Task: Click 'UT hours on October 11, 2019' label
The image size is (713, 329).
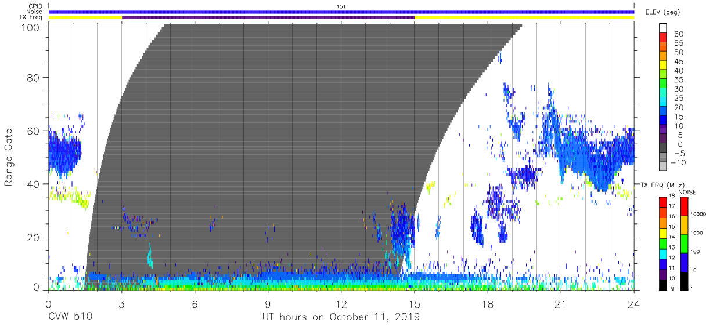Action: click(x=341, y=317)
